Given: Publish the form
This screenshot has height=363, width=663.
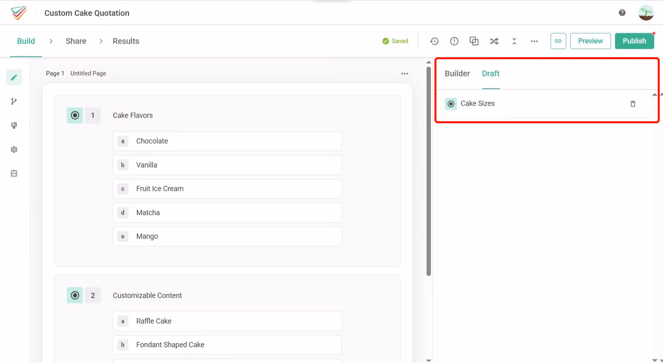Looking at the screenshot, I should pyautogui.click(x=635, y=41).
